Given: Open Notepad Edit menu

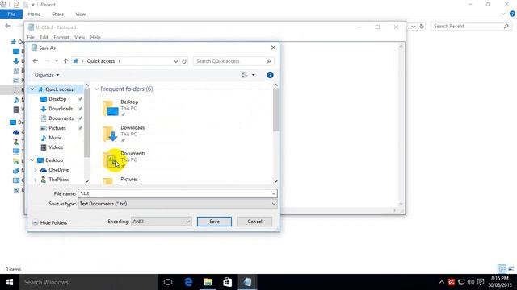Looking at the screenshot, I should 44,38.
